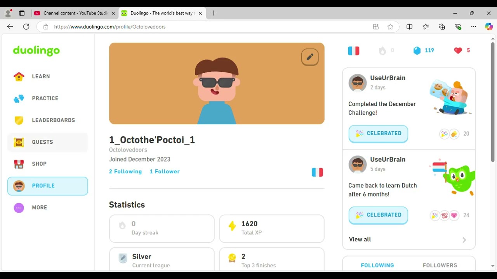
Task: Click the pencil edit avatar button
Action: pos(310,57)
